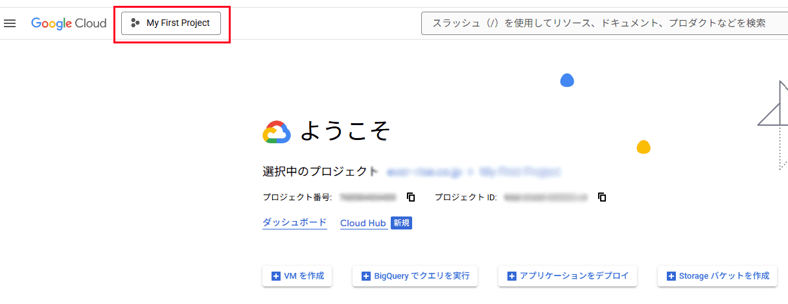Open the ダッシュボード link
The image size is (788, 304).
tap(295, 223)
